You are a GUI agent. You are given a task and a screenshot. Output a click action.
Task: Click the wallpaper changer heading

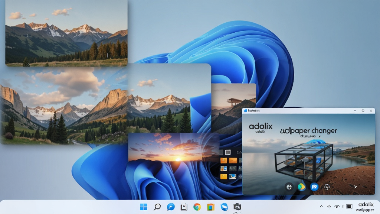[x=308, y=131]
